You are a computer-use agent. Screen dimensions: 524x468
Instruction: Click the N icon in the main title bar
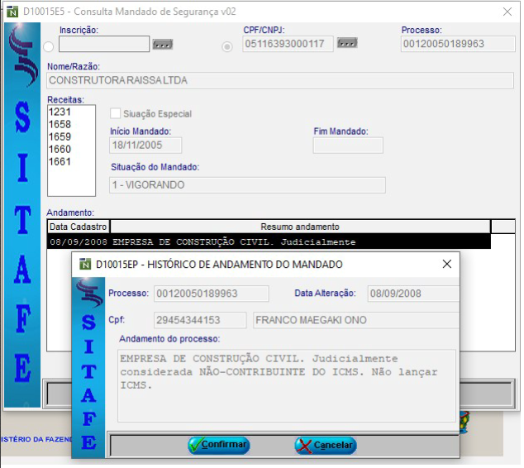tap(11, 12)
